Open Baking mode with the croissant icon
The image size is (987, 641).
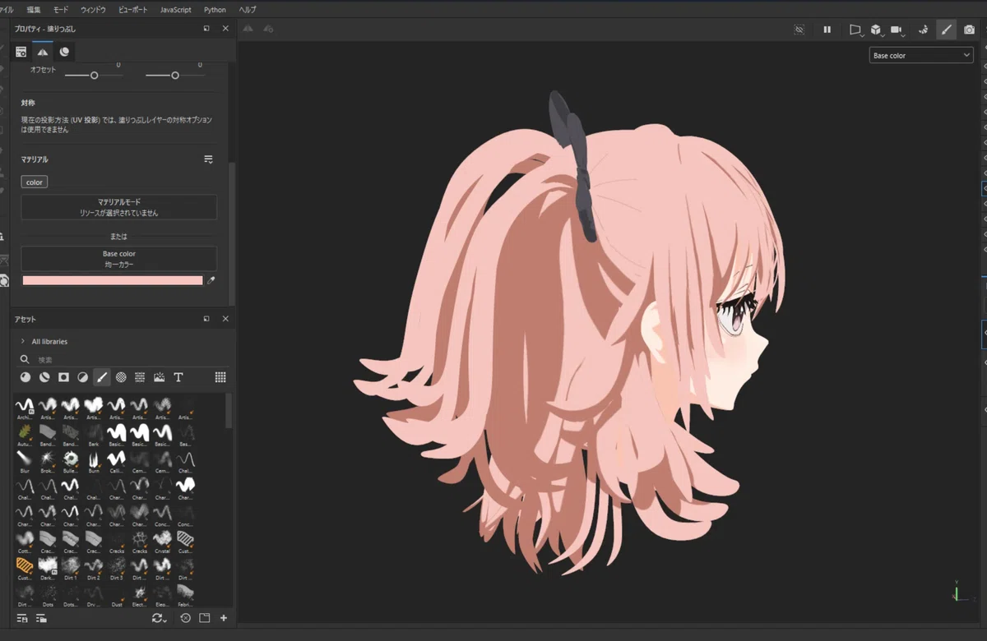tap(923, 30)
